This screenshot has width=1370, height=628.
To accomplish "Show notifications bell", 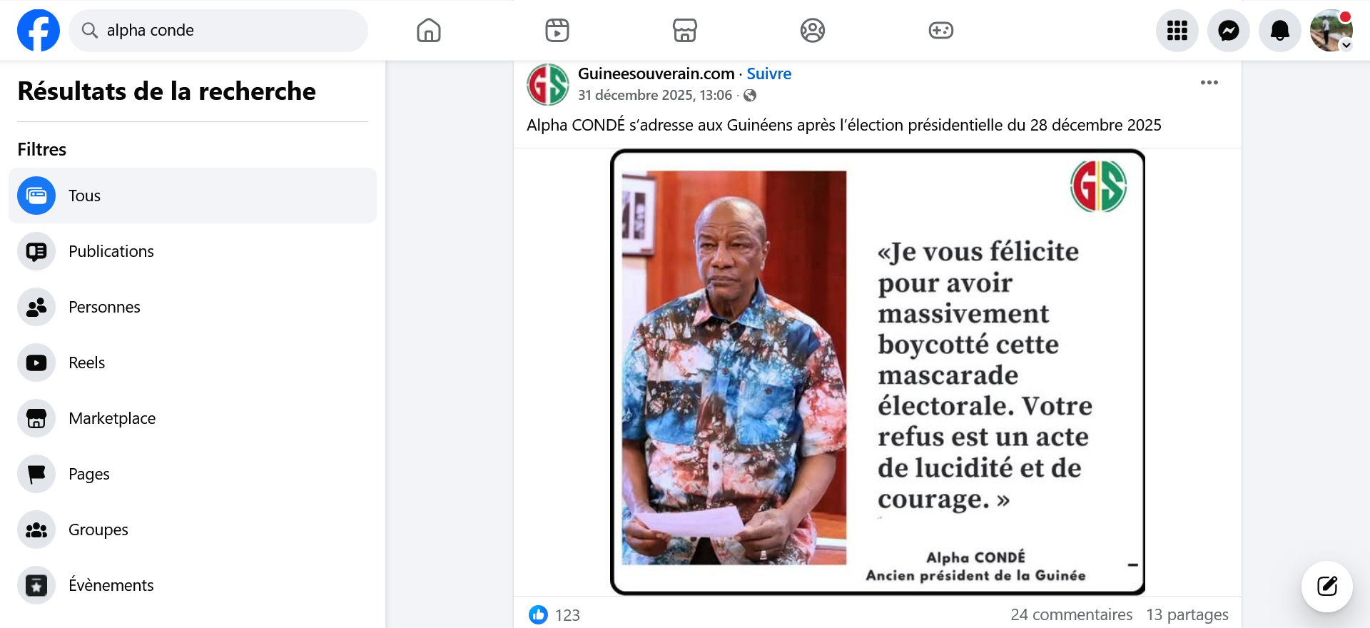I will [1280, 30].
